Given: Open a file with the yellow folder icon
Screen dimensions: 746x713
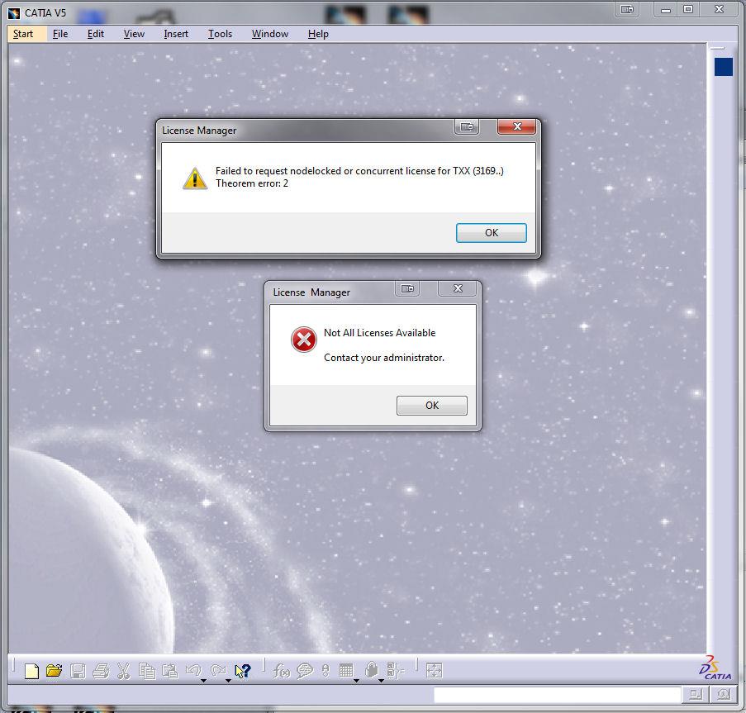Looking at the screenshot, I should pos(55,671).
